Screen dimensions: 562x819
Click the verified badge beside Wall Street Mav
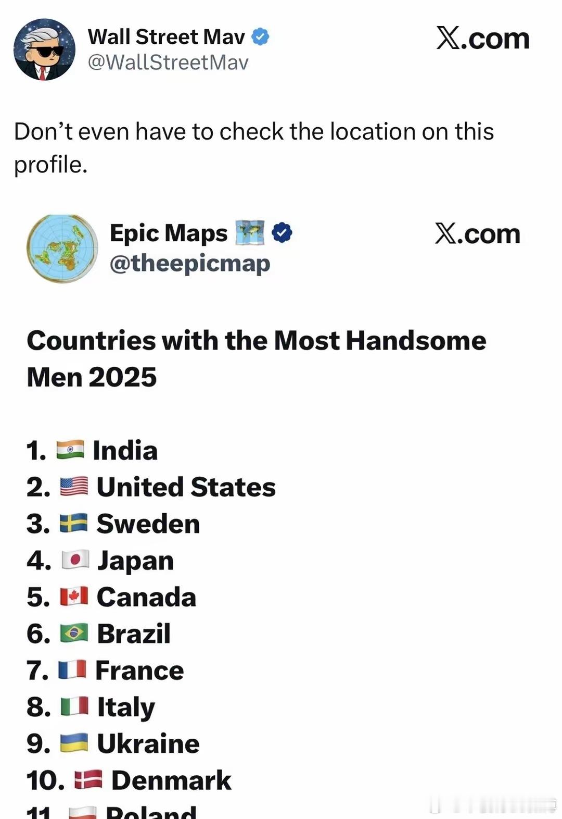click(x=260, y=36)
